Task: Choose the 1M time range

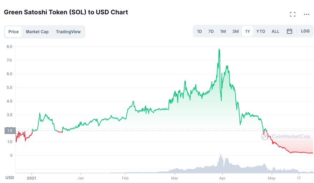Action: click(223, 31)
